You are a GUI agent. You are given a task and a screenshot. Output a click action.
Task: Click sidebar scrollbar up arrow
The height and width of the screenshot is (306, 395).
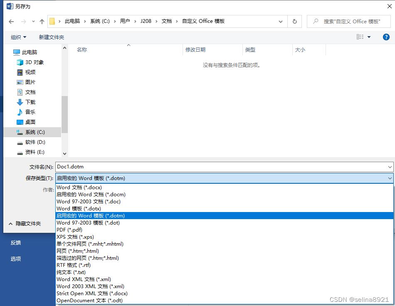(64, 48)
